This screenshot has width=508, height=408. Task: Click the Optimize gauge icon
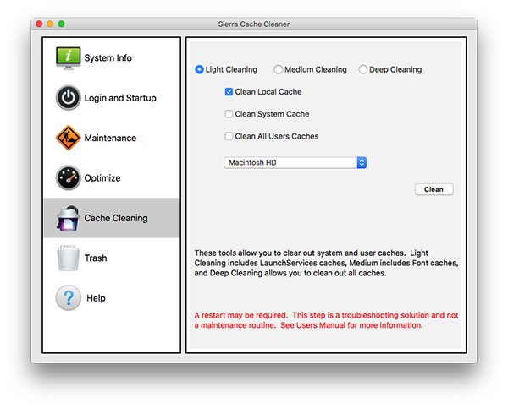pos(68,177)
